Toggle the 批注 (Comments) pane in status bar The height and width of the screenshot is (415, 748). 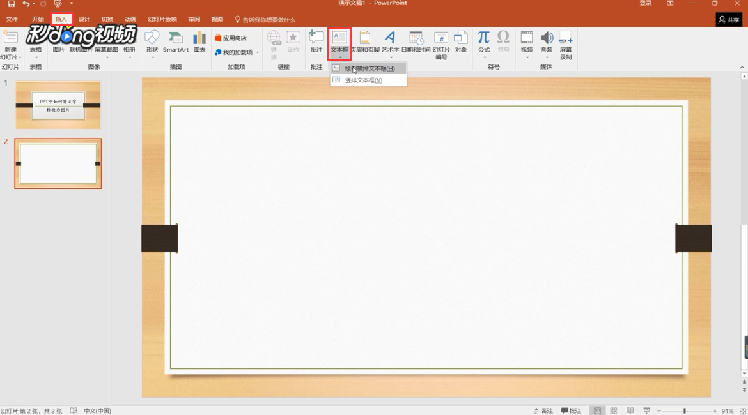[x=572, y=411]
